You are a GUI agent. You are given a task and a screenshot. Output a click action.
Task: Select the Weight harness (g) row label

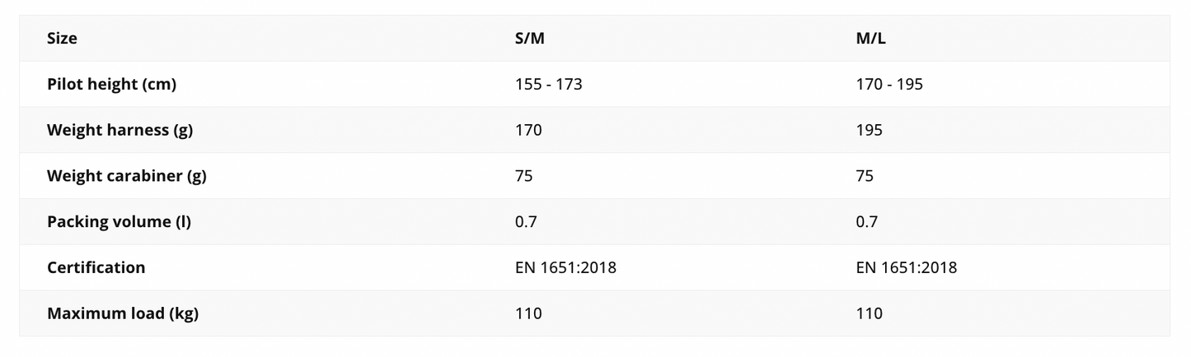tap(120, 130)
